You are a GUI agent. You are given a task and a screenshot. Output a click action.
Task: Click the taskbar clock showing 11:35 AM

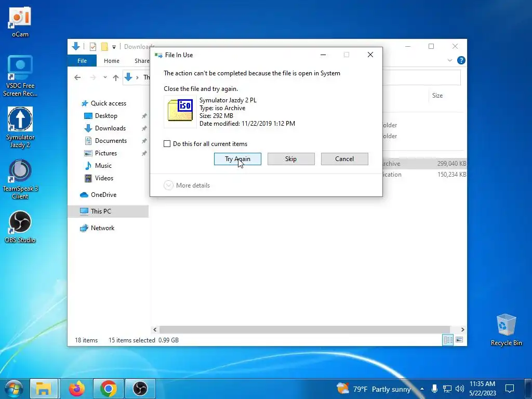click(x=483, y=389)
